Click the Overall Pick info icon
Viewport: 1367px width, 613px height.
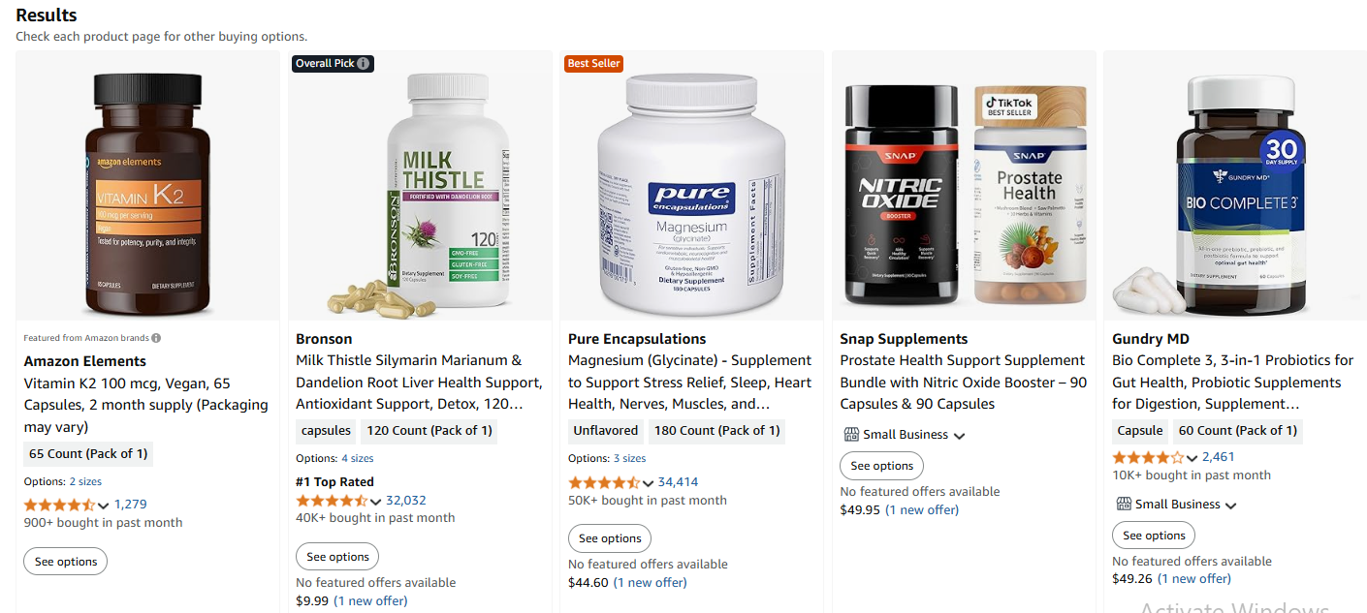click(x=363, y=63)
